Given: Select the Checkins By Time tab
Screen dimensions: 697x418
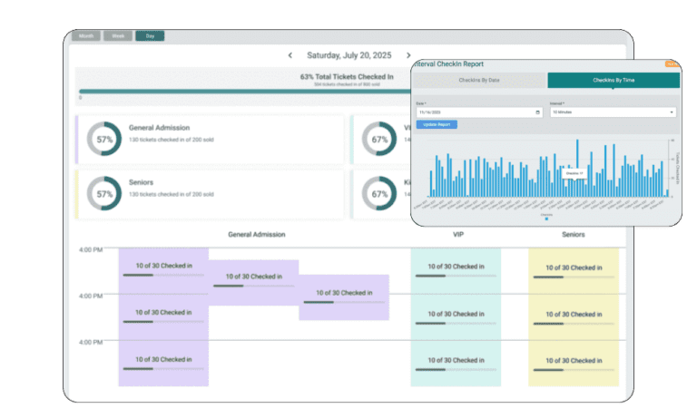Looking at the screenshot, I should click(x=613, y=80).
